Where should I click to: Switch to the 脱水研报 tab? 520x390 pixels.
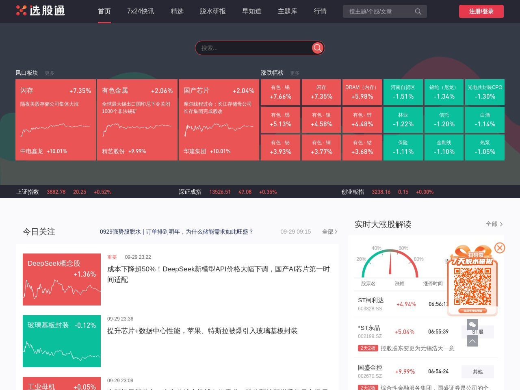(x=212, y=11)
